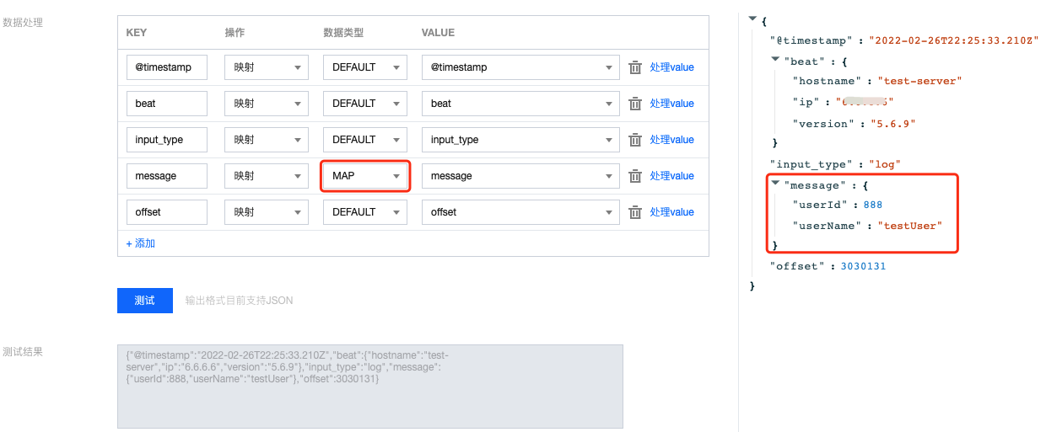Viewport: 1046px width, 432px height.
Task: Open VALUE dropdown showing beat
Action: point(521,104)
